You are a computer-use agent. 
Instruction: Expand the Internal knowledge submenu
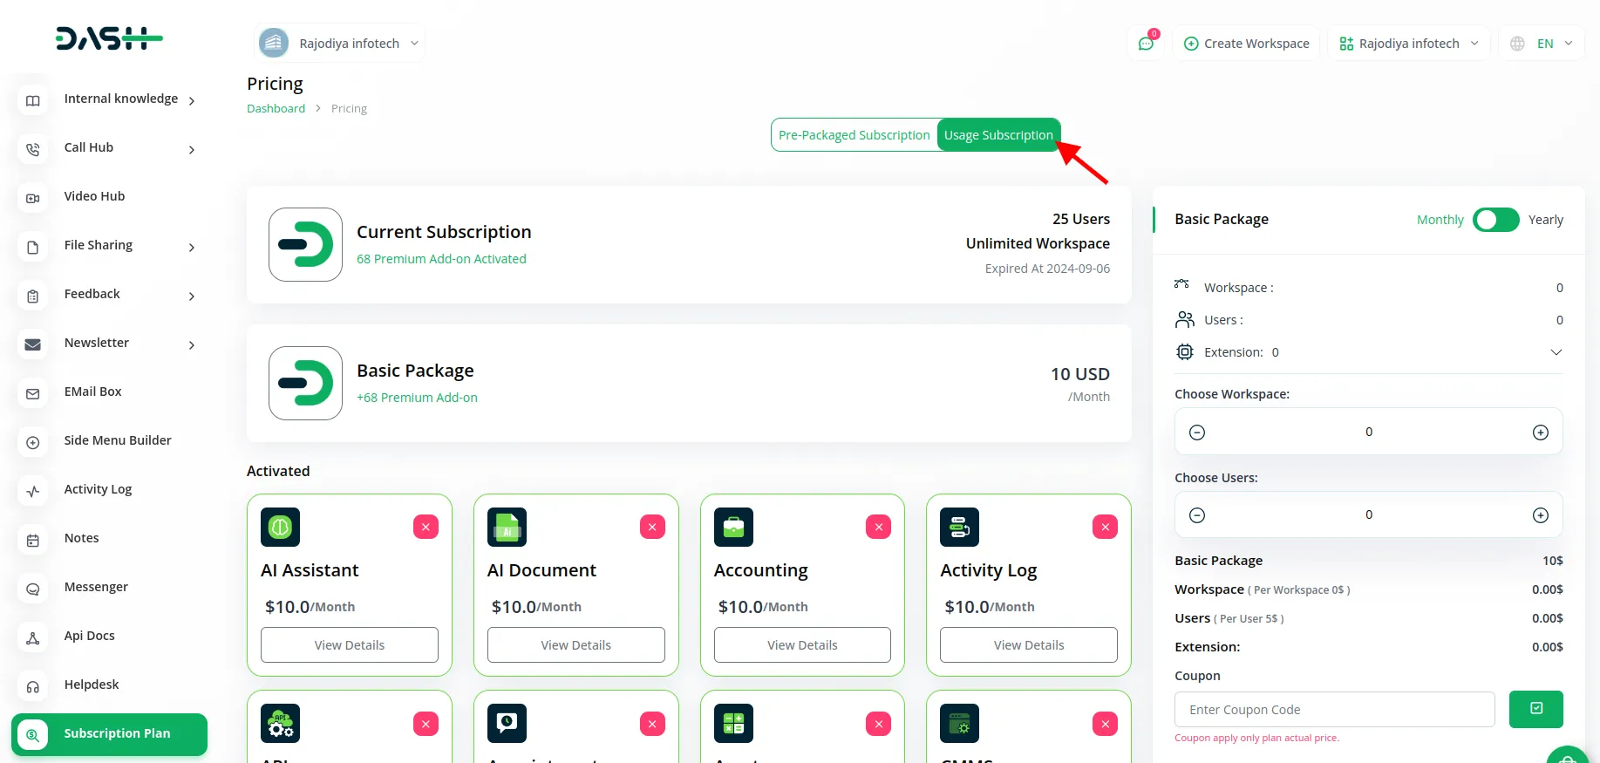(192, 101)
